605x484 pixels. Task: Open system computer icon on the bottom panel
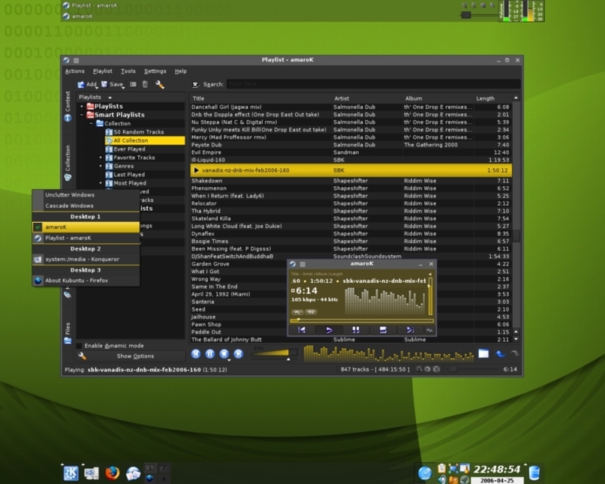pyautogui.click(x=92, y=473)
